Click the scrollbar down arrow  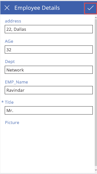click(96, 170)
